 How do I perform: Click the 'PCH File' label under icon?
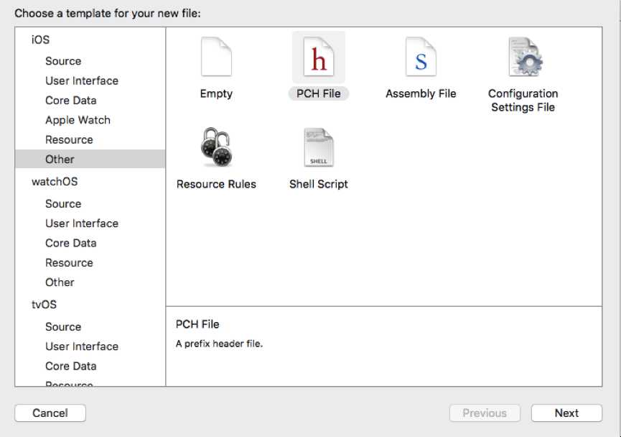click(319, 93)
